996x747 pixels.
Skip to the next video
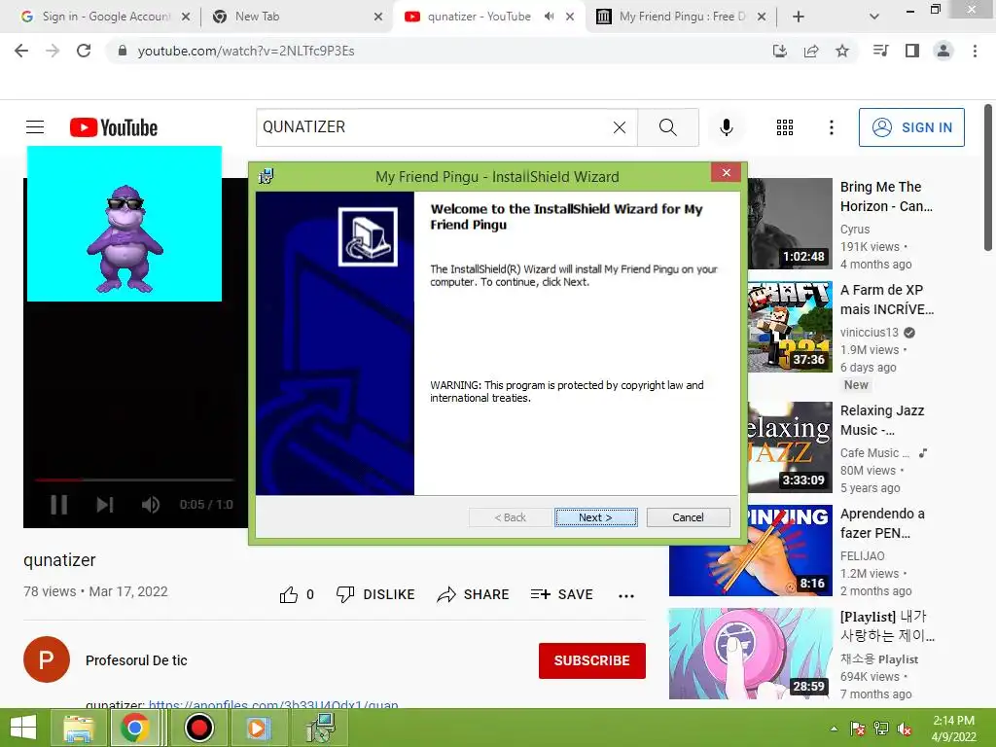pos(105,505)
